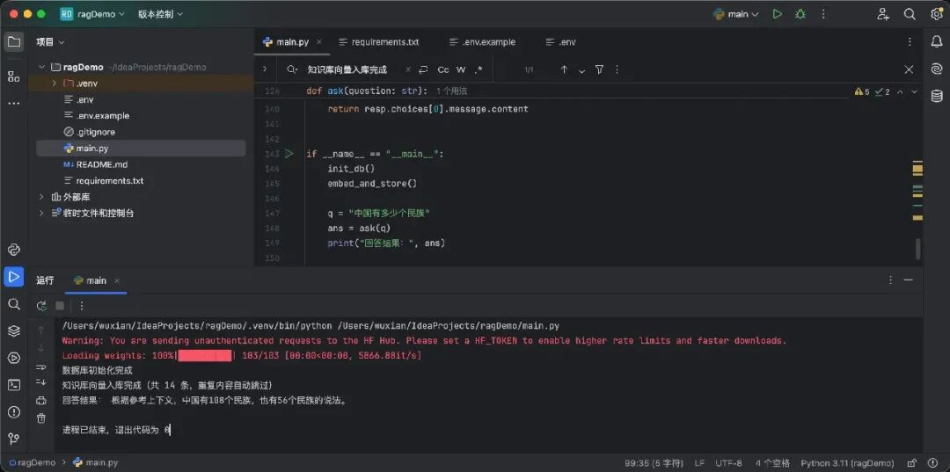Switch to .env editor tab
Viewport: 950px width, 472px height.
point(560,42)
